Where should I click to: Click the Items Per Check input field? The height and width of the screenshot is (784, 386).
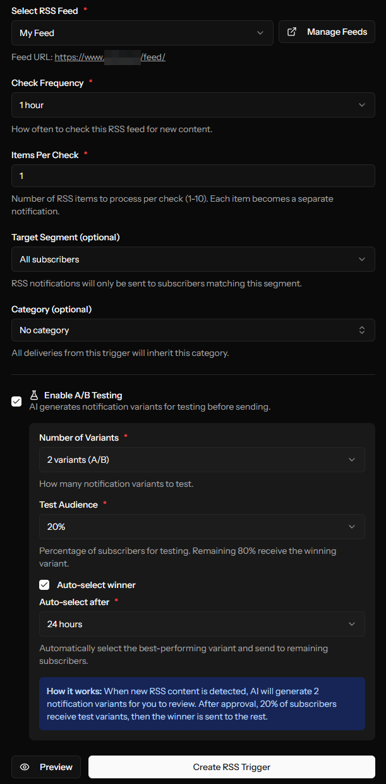(193, 176)
